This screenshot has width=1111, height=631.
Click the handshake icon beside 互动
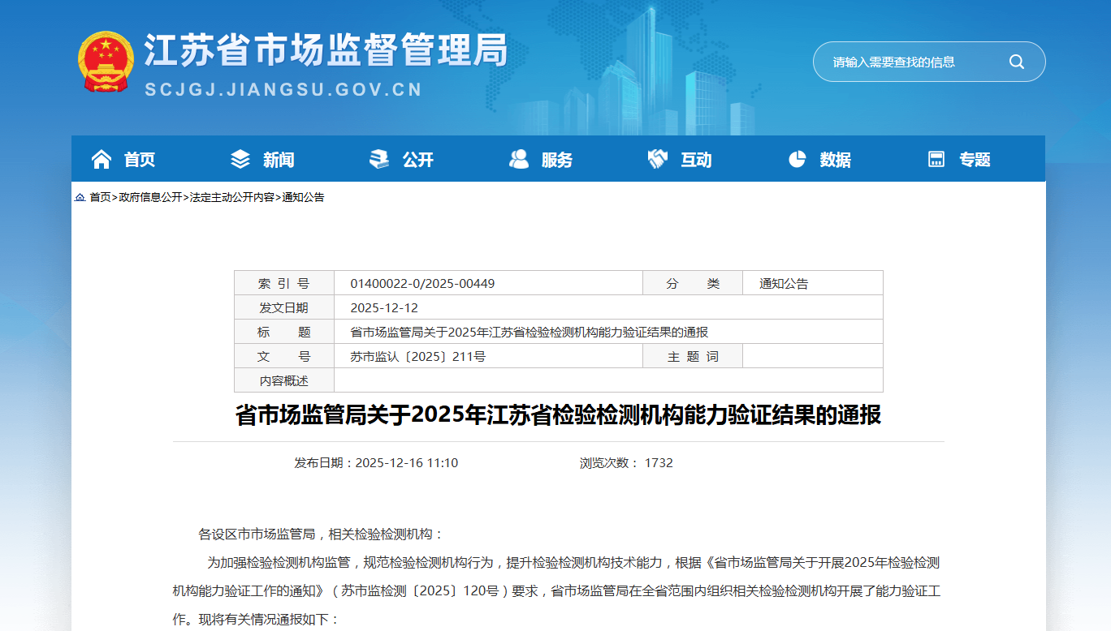(657, 160)
